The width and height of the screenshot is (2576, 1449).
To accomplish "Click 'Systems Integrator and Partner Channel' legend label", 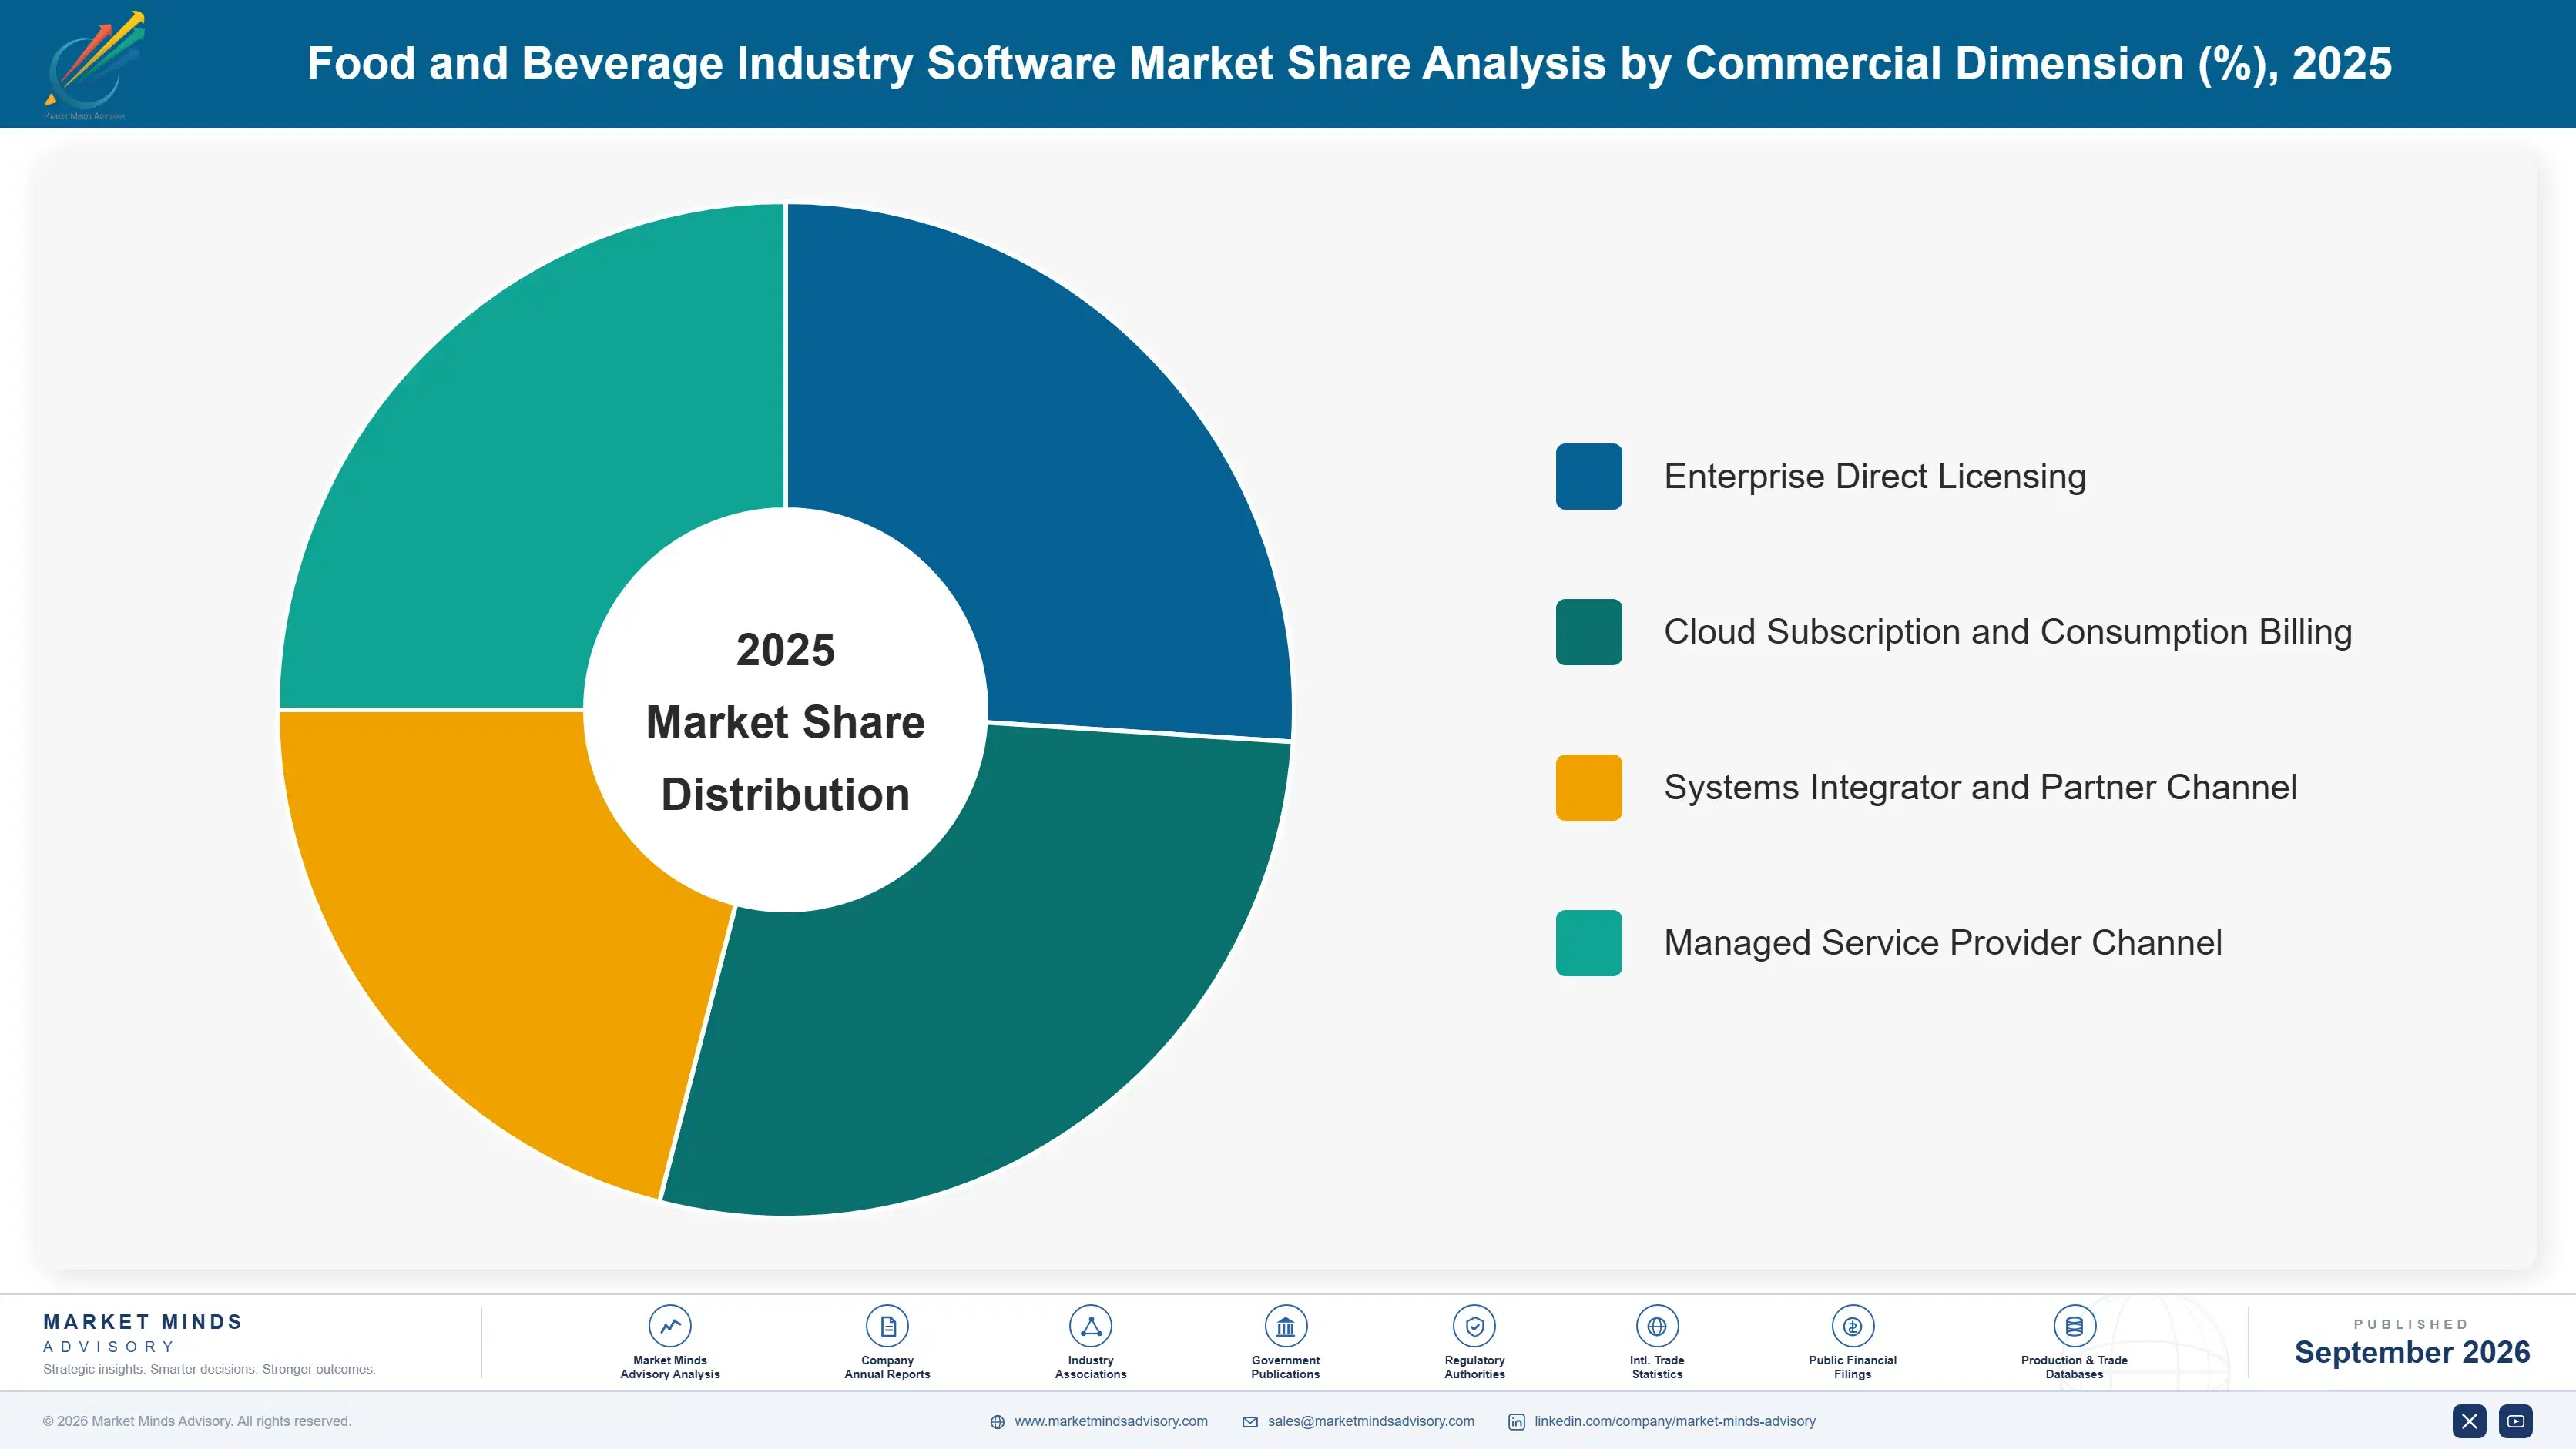I will tap(1979, 788).
